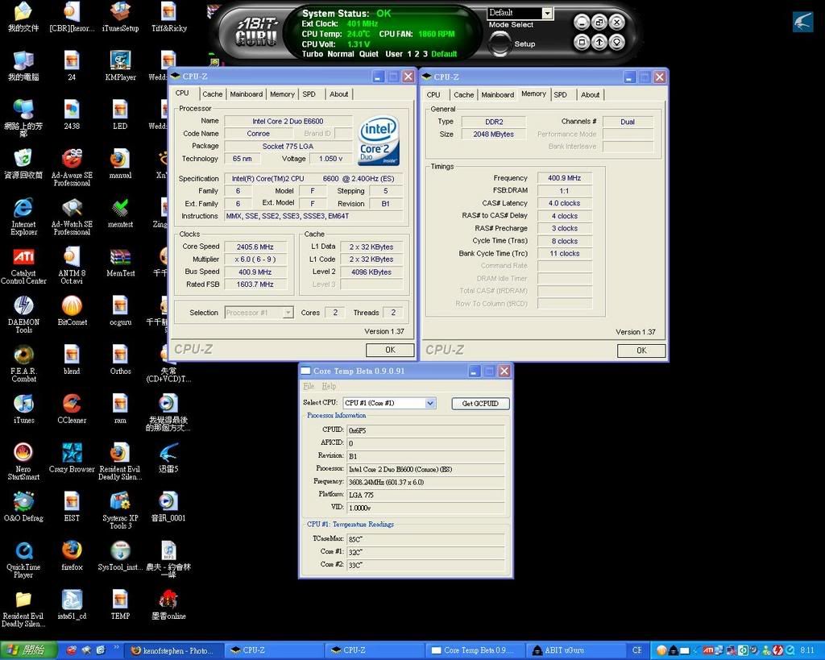This screenshot has height=660, width=825.
Task: Click the clock in the system tray
Action: click(807, 650)
